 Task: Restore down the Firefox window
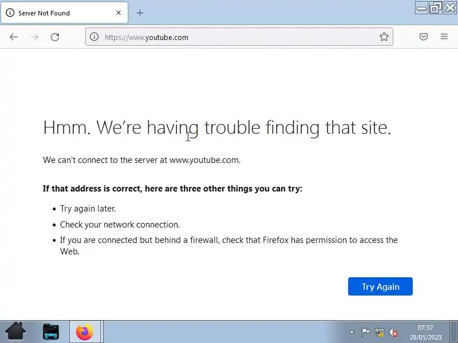(436, 8)
